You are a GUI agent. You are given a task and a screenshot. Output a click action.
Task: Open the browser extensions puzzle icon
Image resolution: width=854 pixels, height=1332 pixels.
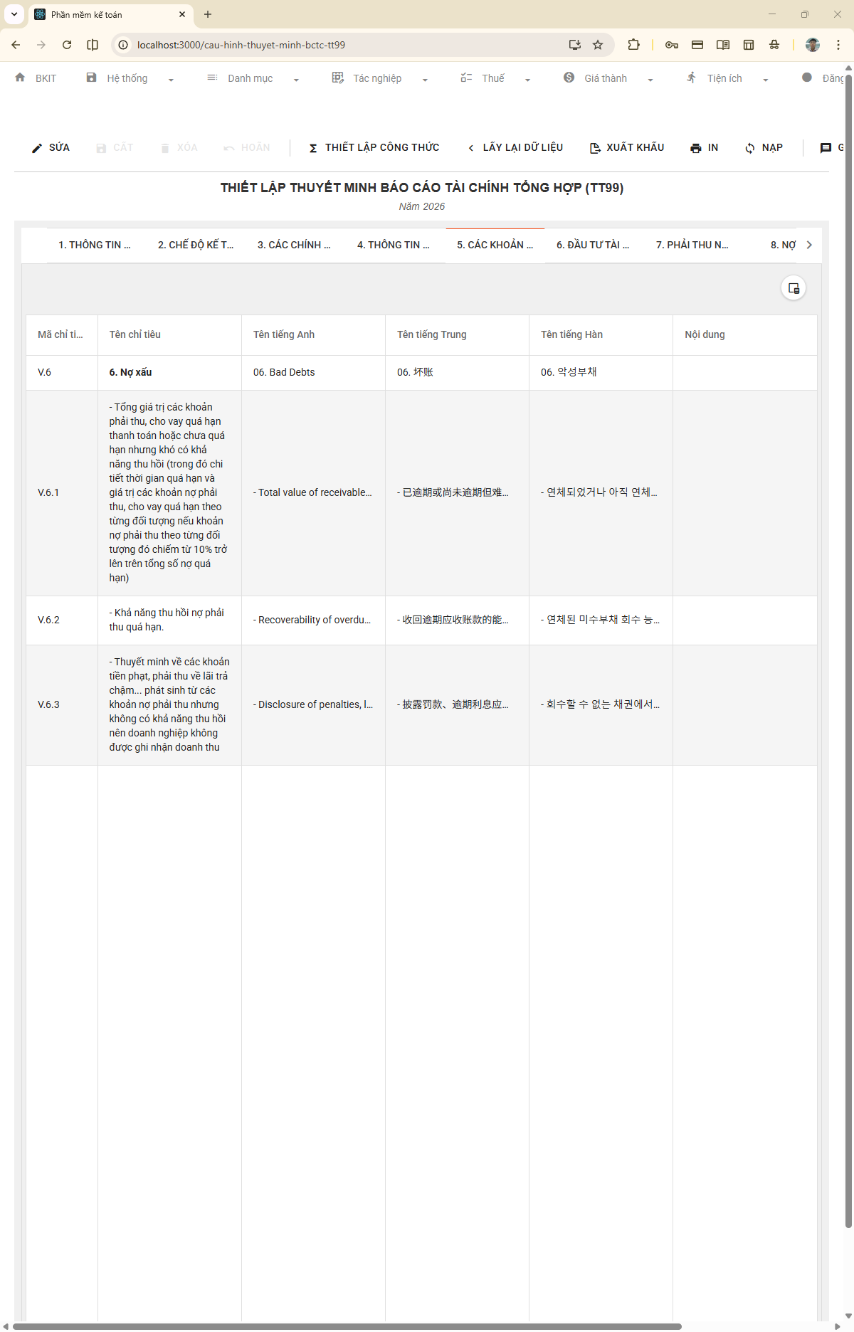633,45
